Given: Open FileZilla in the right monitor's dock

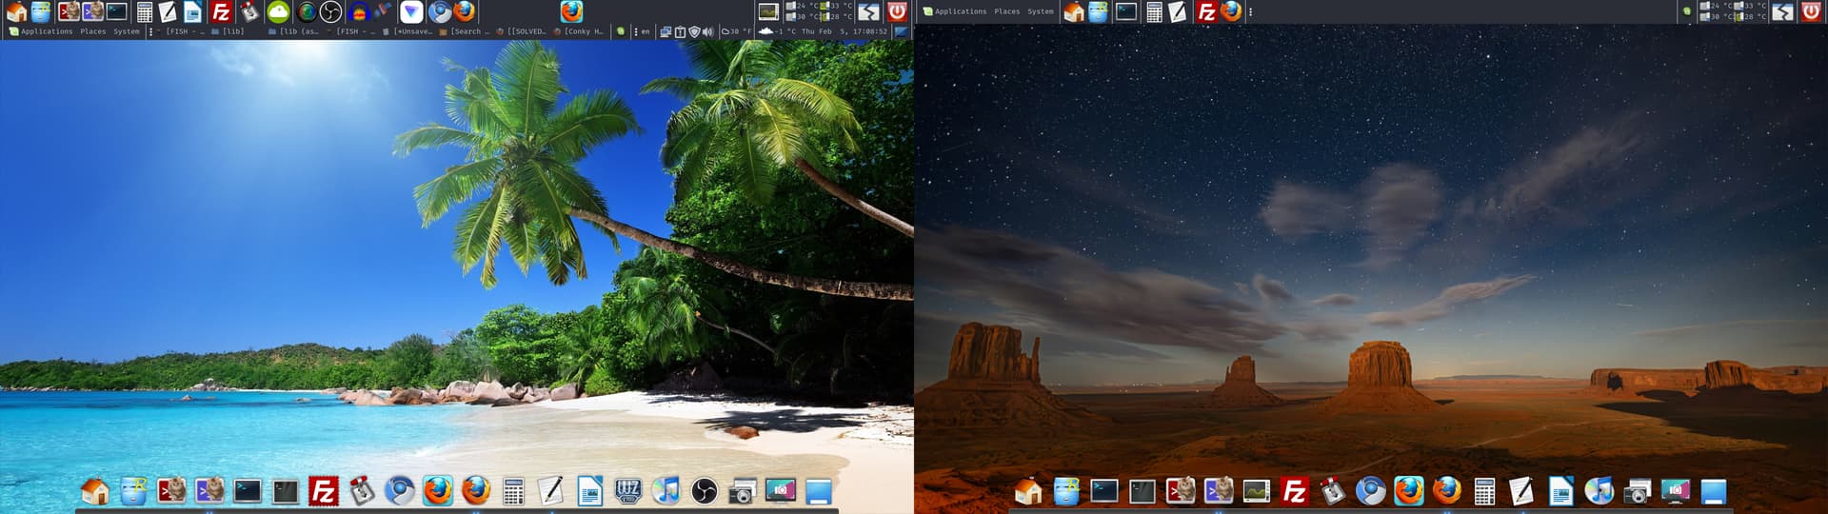Looking at the screenshot, I should click(1294, 491).
